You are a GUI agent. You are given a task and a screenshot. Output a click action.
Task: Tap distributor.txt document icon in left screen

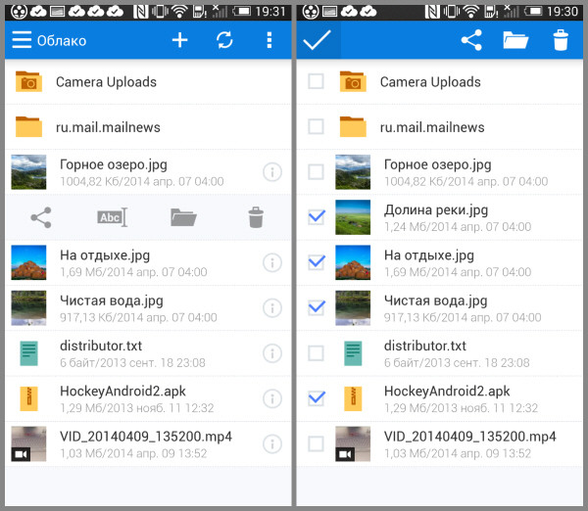[x=28, y=353]
